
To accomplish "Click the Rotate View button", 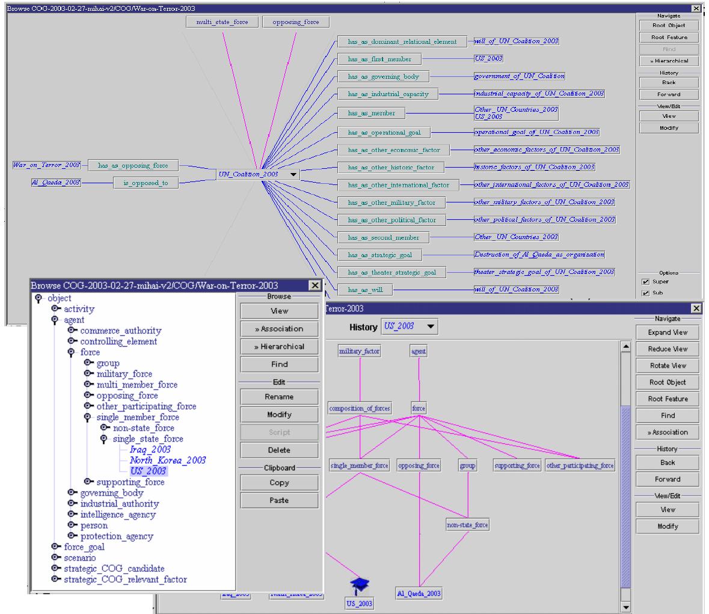I will tap(668, 365).
